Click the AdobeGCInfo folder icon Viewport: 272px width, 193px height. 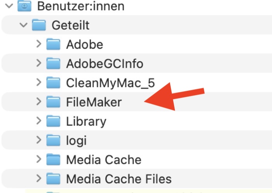(53, 63)
